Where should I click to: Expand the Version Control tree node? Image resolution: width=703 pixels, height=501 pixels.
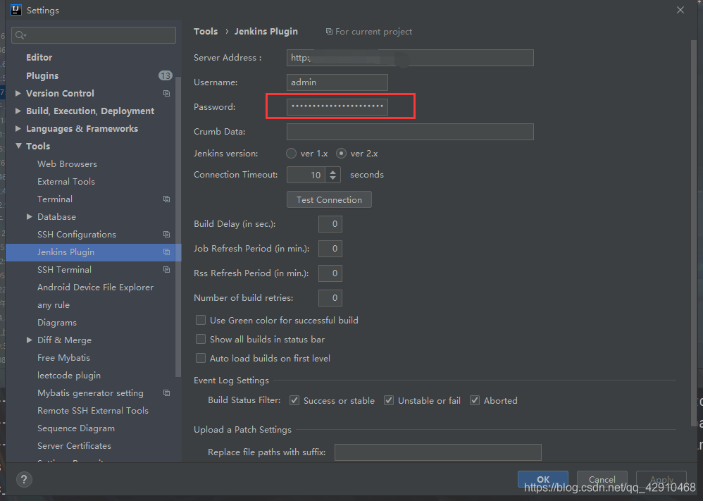[x=18, y=93]
